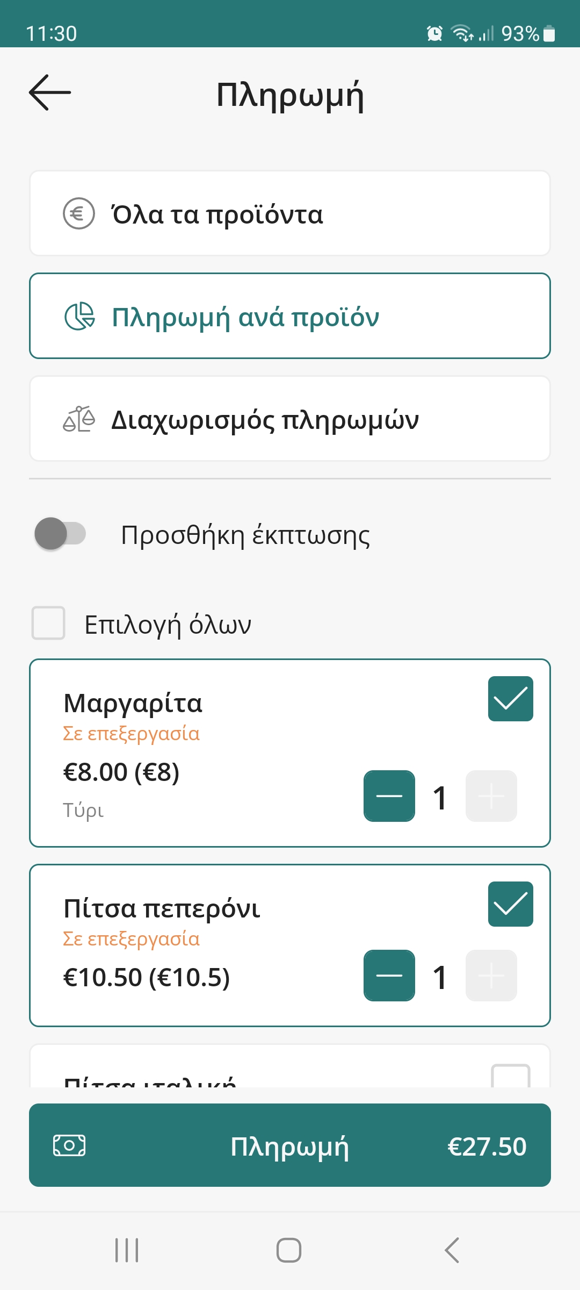Enable the Προσθήκη έκπτωσης discount switch

[60, 534]
